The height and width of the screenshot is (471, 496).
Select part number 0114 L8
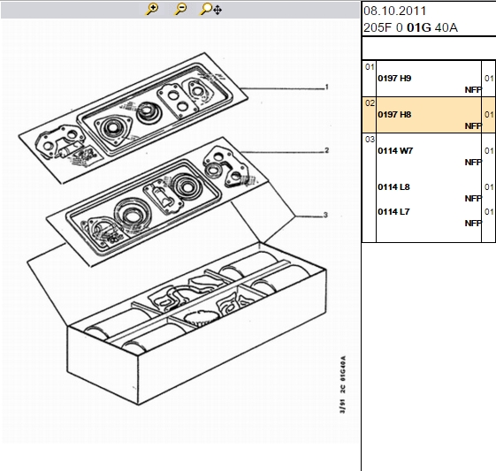click(393, 187)
